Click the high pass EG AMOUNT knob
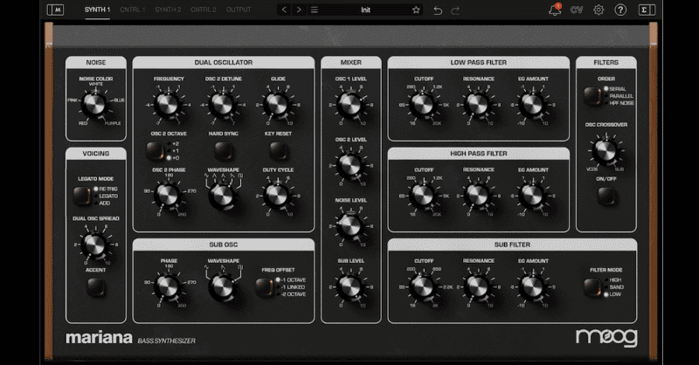 tap(532, 196)
